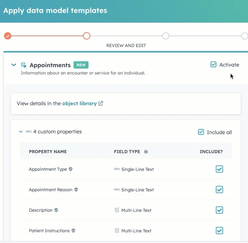Uncheck include for Appointment Reason
This screenshot has height=243, width=248.
pos(219,190)
